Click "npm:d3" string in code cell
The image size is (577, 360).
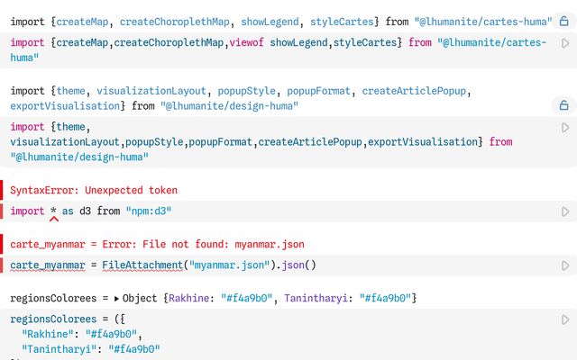pyautogui.click(x=149, y=211)
